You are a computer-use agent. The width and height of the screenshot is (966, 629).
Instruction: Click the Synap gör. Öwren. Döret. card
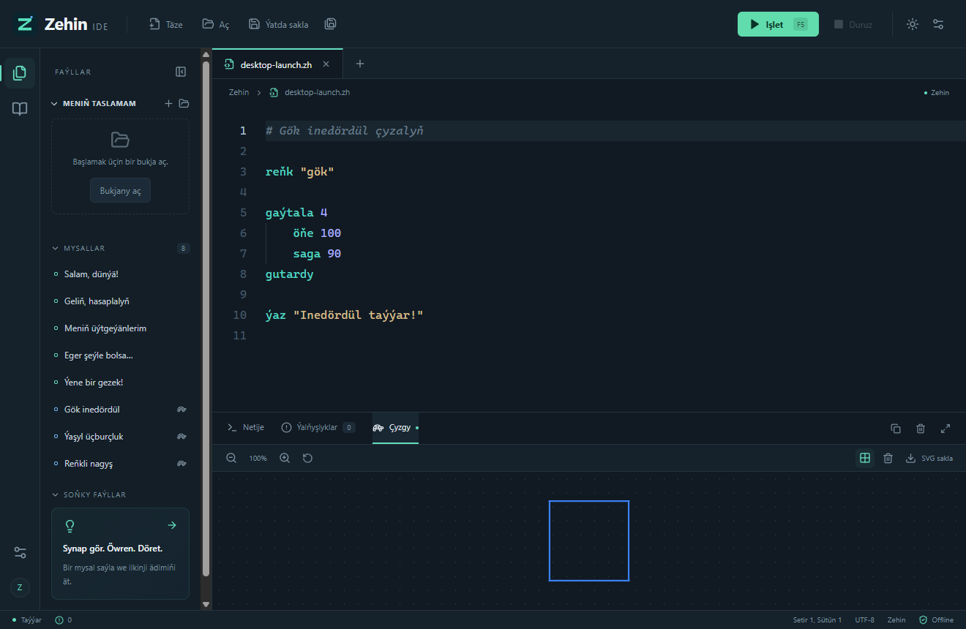click(120, 554)
